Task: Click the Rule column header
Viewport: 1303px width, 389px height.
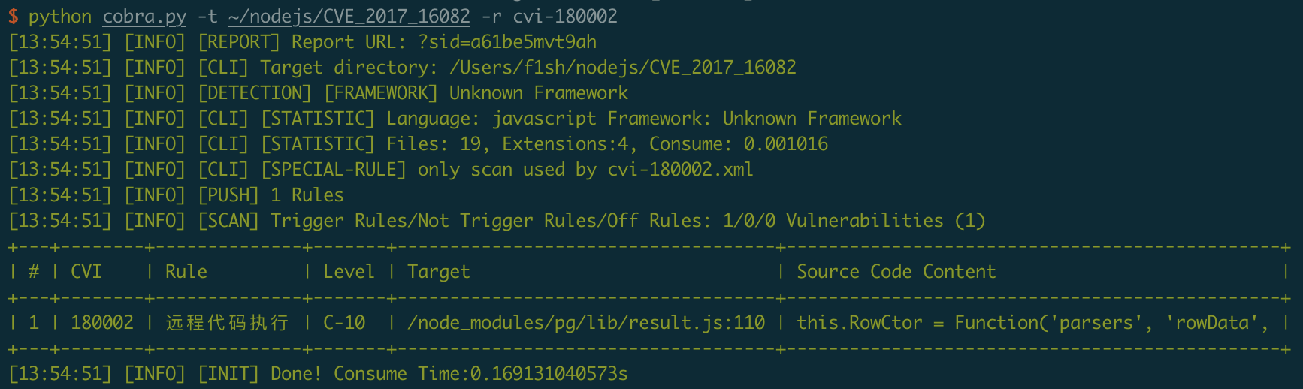Action: point(186,272)
